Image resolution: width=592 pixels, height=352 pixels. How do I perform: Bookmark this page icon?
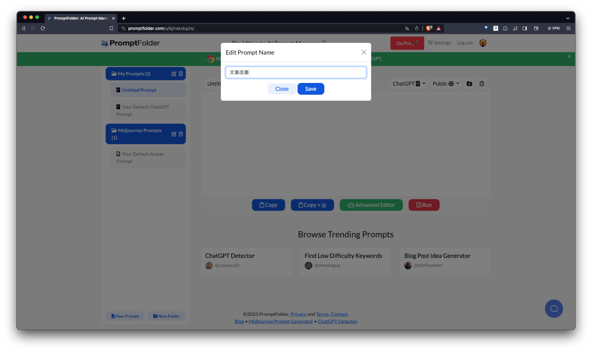coord(111,28)
